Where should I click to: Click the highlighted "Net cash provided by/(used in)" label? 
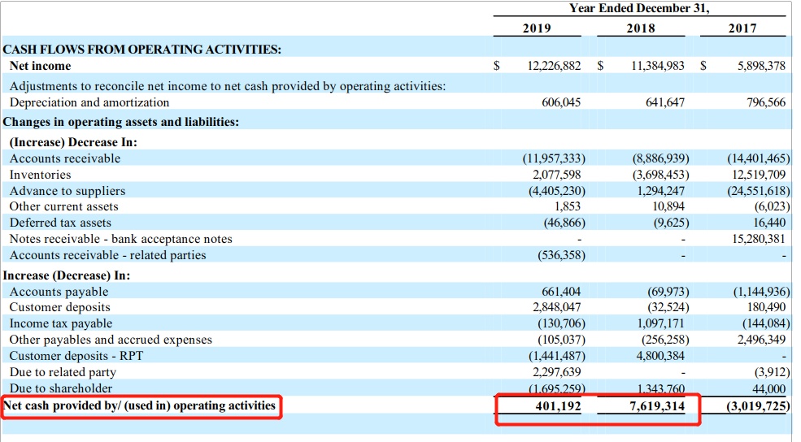[x=140, y=405]
